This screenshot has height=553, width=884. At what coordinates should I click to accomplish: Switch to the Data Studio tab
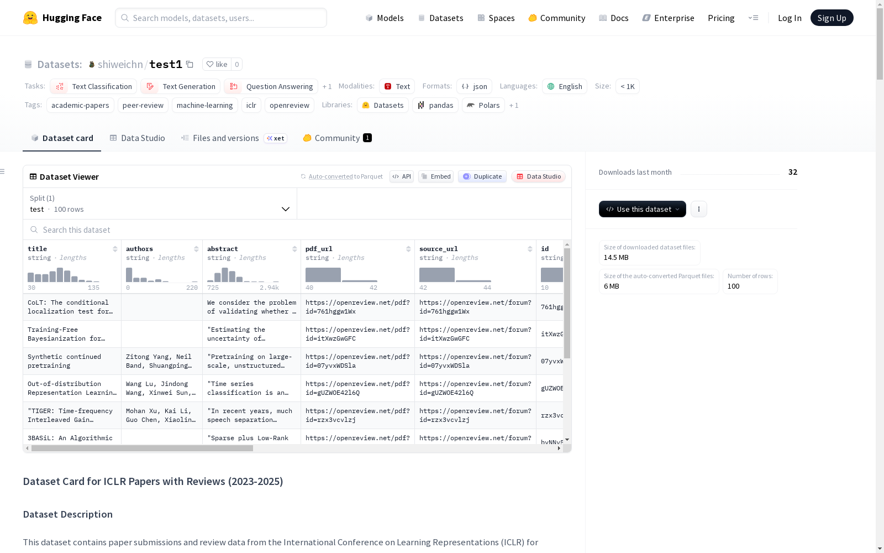(x=138, y=138)
